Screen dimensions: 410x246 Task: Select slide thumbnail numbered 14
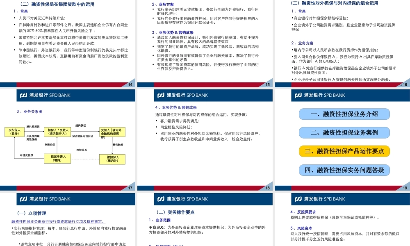pos(68,43)
